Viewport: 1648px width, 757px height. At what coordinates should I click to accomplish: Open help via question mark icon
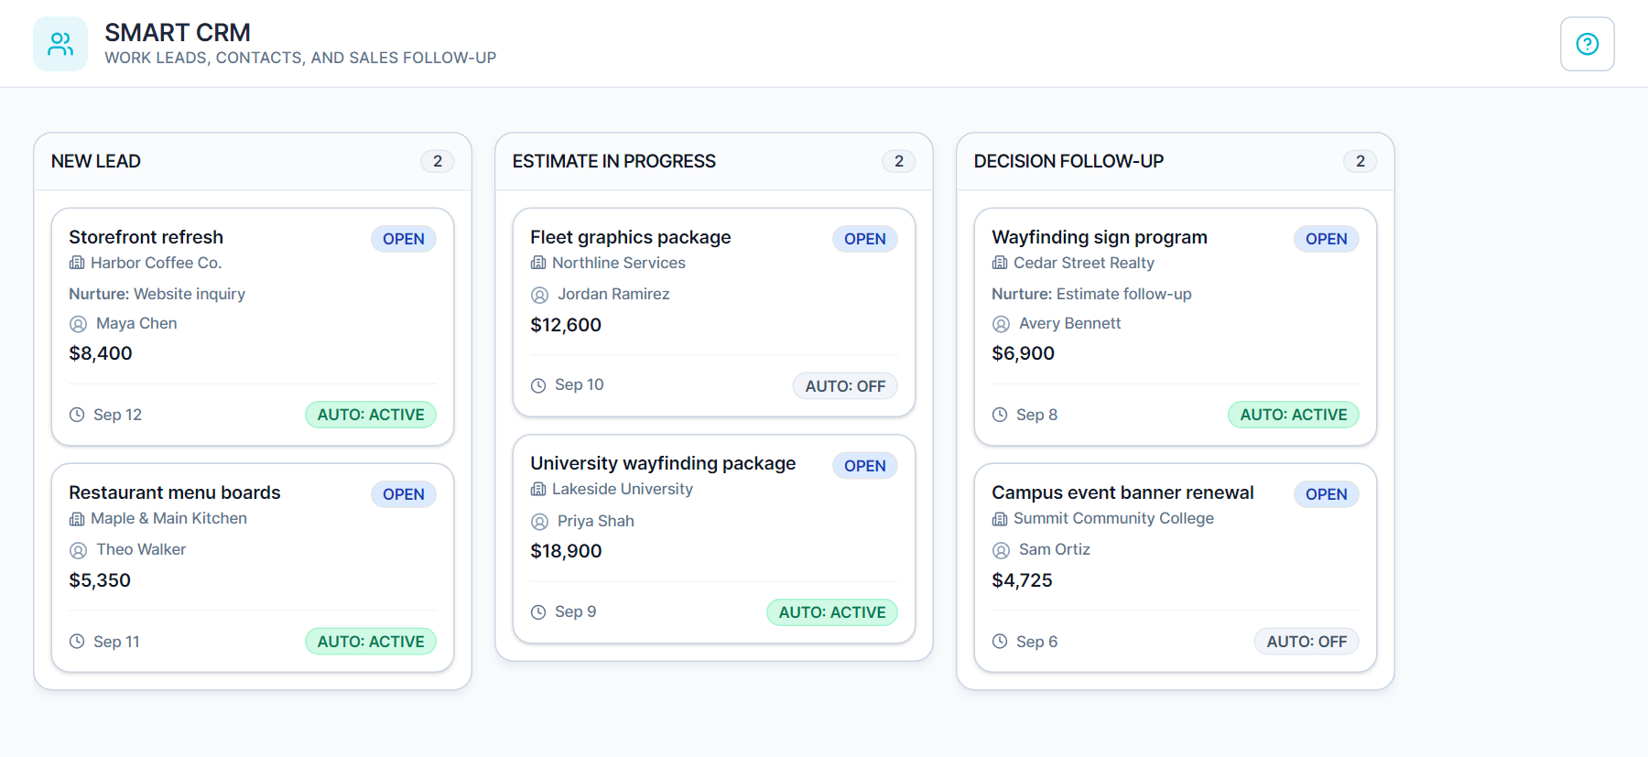pos(1587,44)
